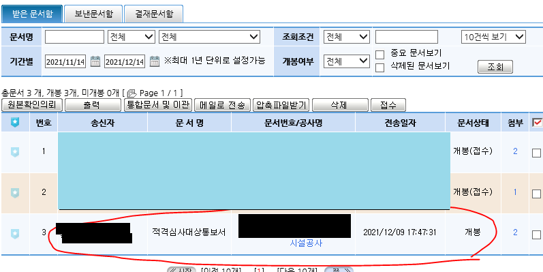Open attachment count link in row 1
The image size is (543, 272).
pos(515,151)
